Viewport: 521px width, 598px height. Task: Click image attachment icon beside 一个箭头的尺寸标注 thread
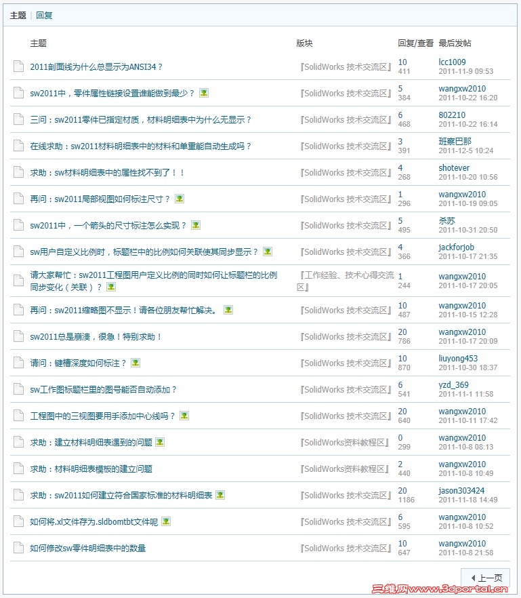(196, 225)
